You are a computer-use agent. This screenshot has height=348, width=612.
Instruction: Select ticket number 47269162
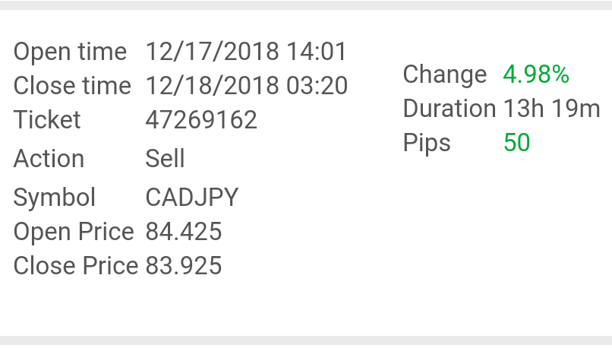(x=201, y=120)
